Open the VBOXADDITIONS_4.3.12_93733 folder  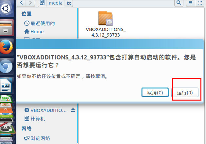pos(106,24)
